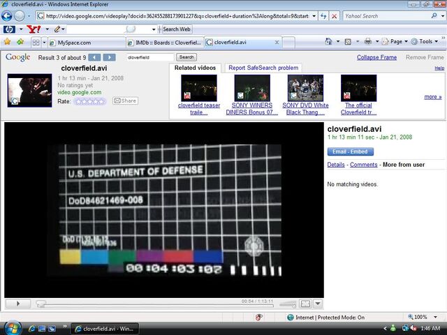The height and width of the screenshot is (335, 447).
Task: Click the Yahoo! toolbar logo
Action: (34, 29)
